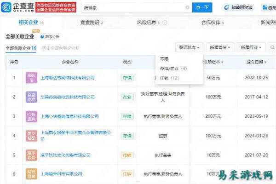Open the 知彼阿尔法 link in header

[238, 7]
